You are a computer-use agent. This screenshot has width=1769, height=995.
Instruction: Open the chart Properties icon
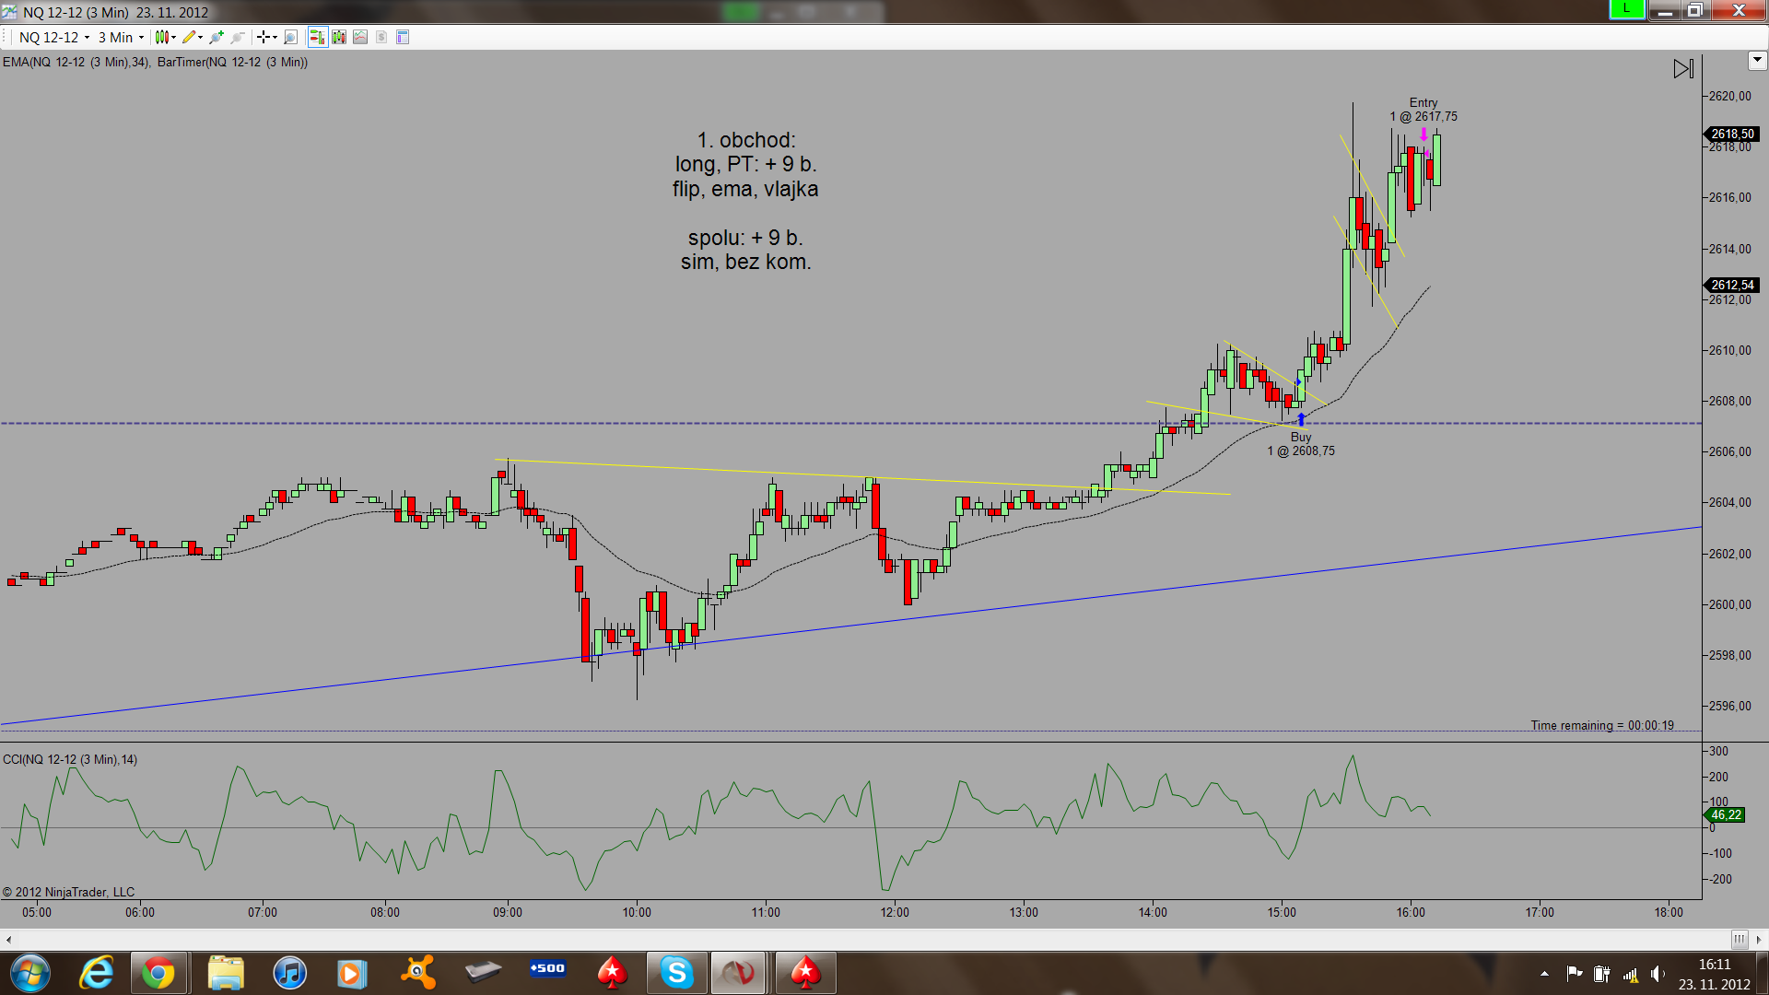[x=403, y=37]
